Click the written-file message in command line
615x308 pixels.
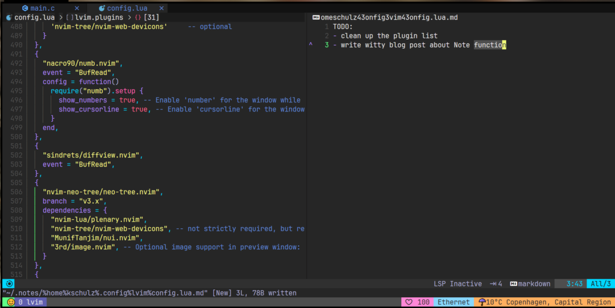pyautogui.click(x=150, y=293)
